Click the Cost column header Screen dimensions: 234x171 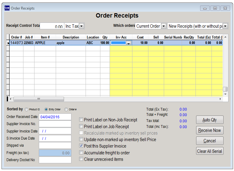tap(140, 37)
